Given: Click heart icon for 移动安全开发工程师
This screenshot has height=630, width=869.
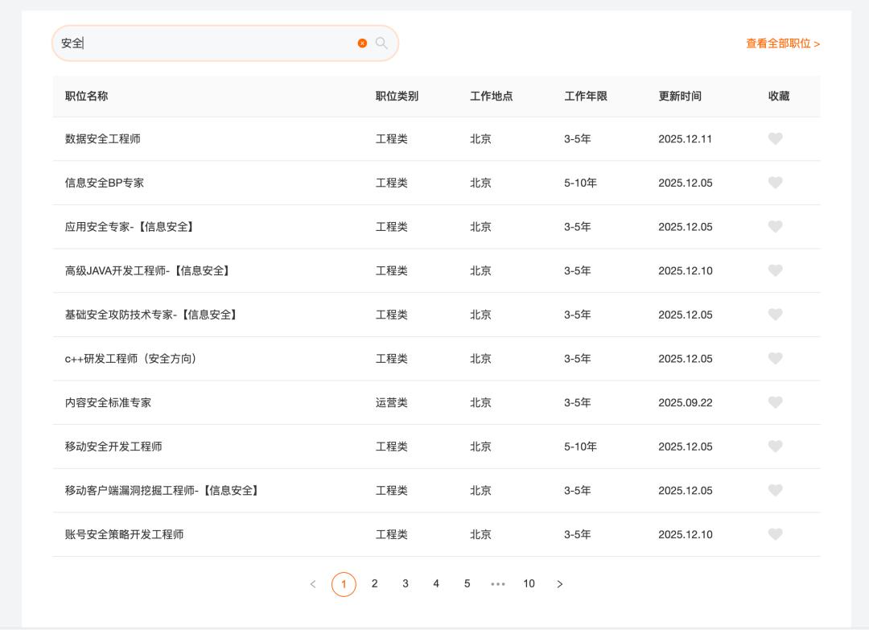Looking at the screenshot, I should click(x=775, y=447).
